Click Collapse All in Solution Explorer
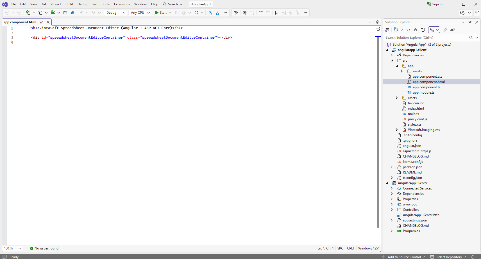481x259 pixels. (416, 30)
